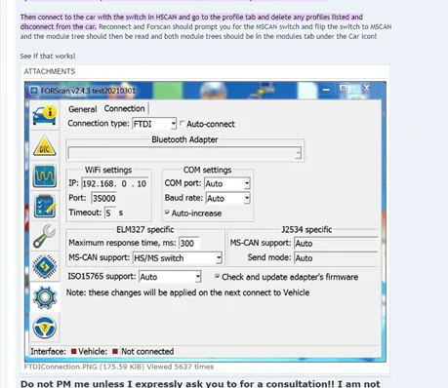The image size is (448, 388).
Task: Open the tests checklist icon
Action: 45,207
